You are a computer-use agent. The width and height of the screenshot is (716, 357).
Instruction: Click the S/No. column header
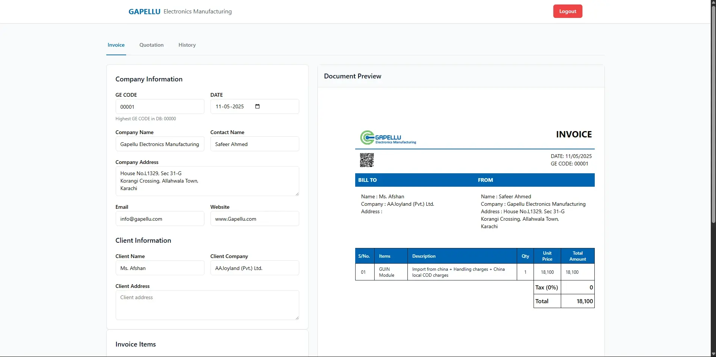coord(364,256)
